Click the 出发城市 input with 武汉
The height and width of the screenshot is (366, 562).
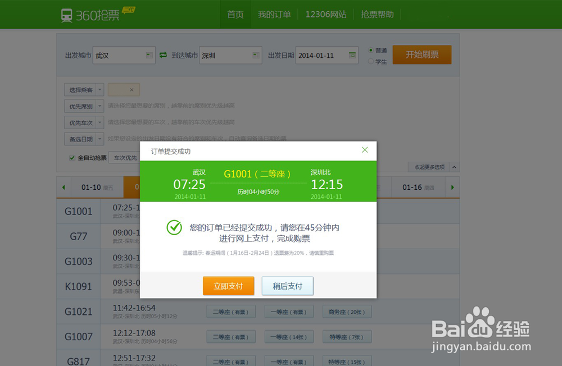pos(124,55)
